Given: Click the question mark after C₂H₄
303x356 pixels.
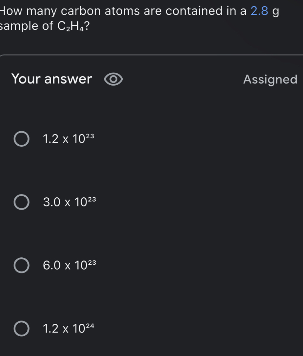Looking at the screenshot, I should coord(87,26).
